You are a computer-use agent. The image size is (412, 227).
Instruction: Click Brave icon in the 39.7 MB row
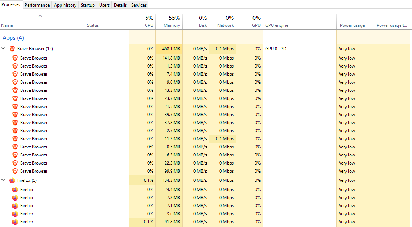click(15, 115)
